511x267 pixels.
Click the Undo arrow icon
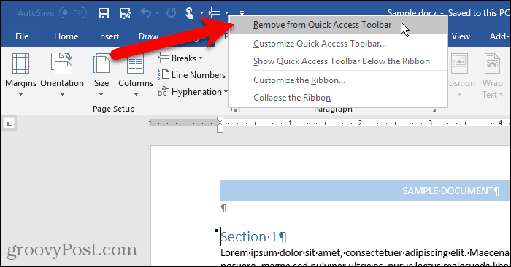[x=146, y=13]
